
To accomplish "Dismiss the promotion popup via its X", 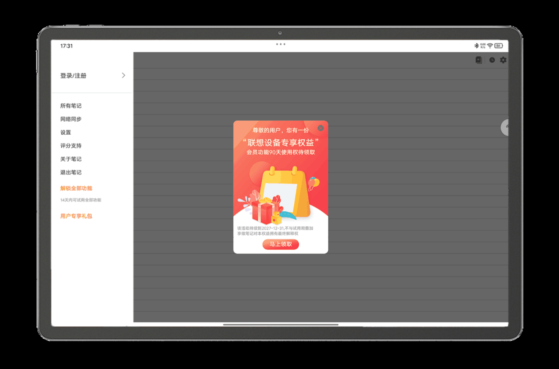I will 321,128.
